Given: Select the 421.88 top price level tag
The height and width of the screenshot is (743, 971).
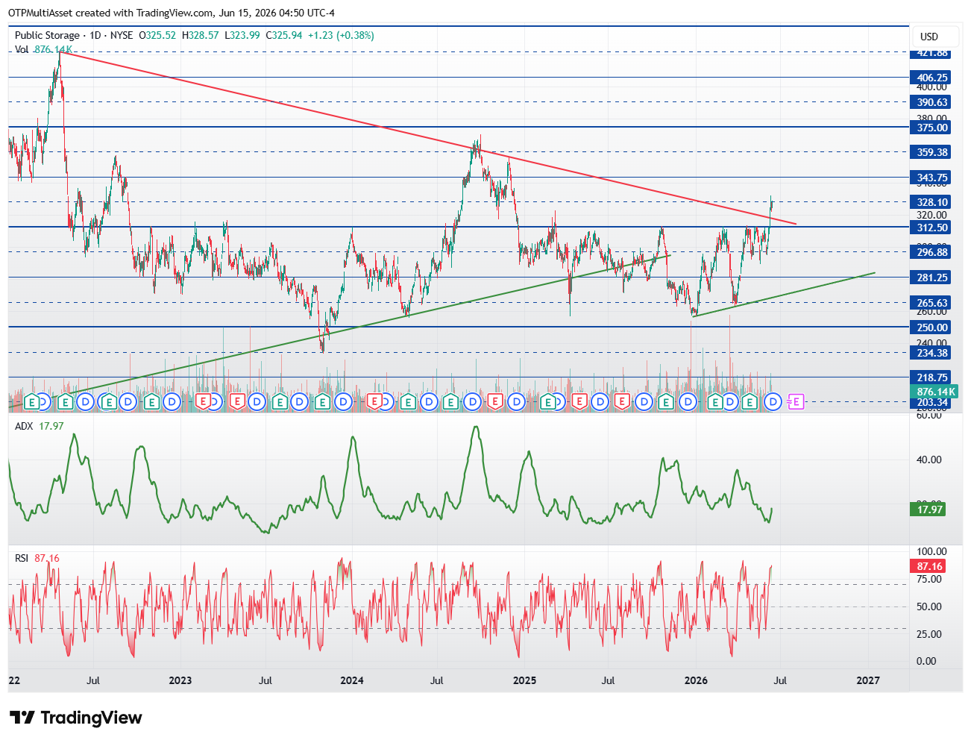Looking at the screenshot, I should [931, 53].
